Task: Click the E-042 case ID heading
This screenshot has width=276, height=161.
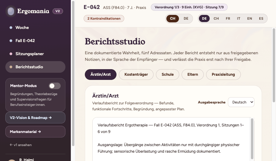Action: pyautogui.click(x=91, y=7)
